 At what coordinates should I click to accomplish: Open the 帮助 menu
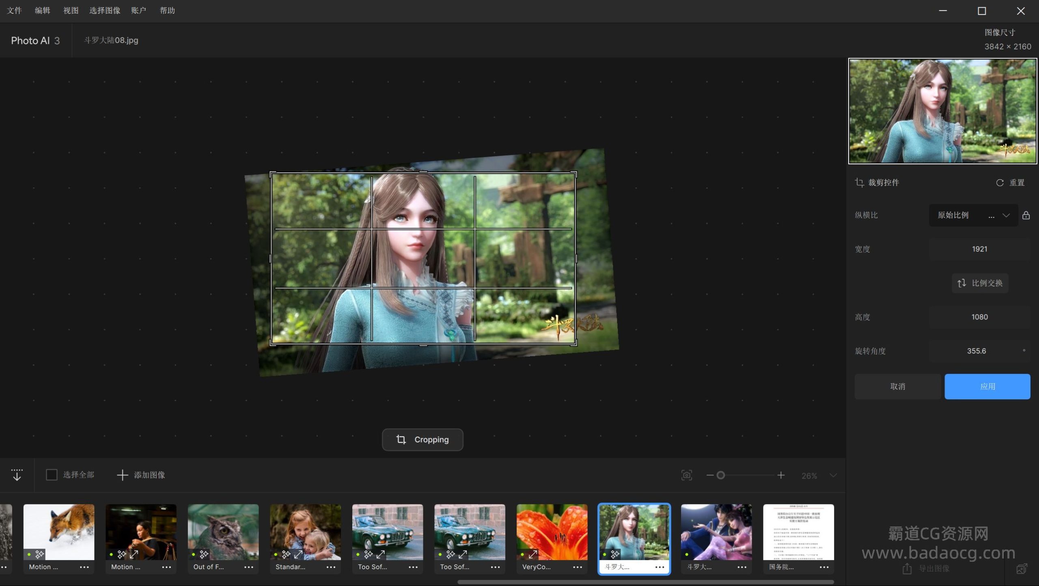[167, 11]
